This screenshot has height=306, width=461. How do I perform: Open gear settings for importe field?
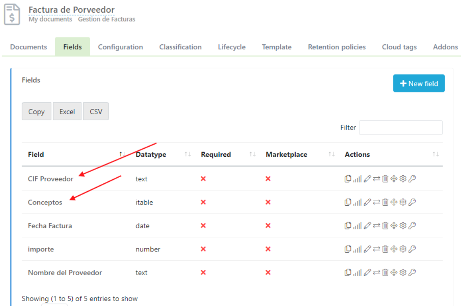pyautogui.click(x=403, y=249)
